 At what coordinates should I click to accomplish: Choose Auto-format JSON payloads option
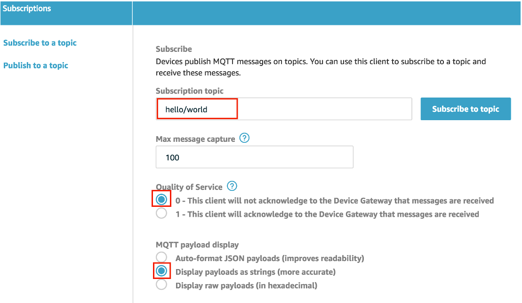pos(161,257)
